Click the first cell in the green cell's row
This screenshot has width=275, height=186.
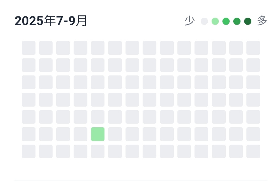coord(29,134)
